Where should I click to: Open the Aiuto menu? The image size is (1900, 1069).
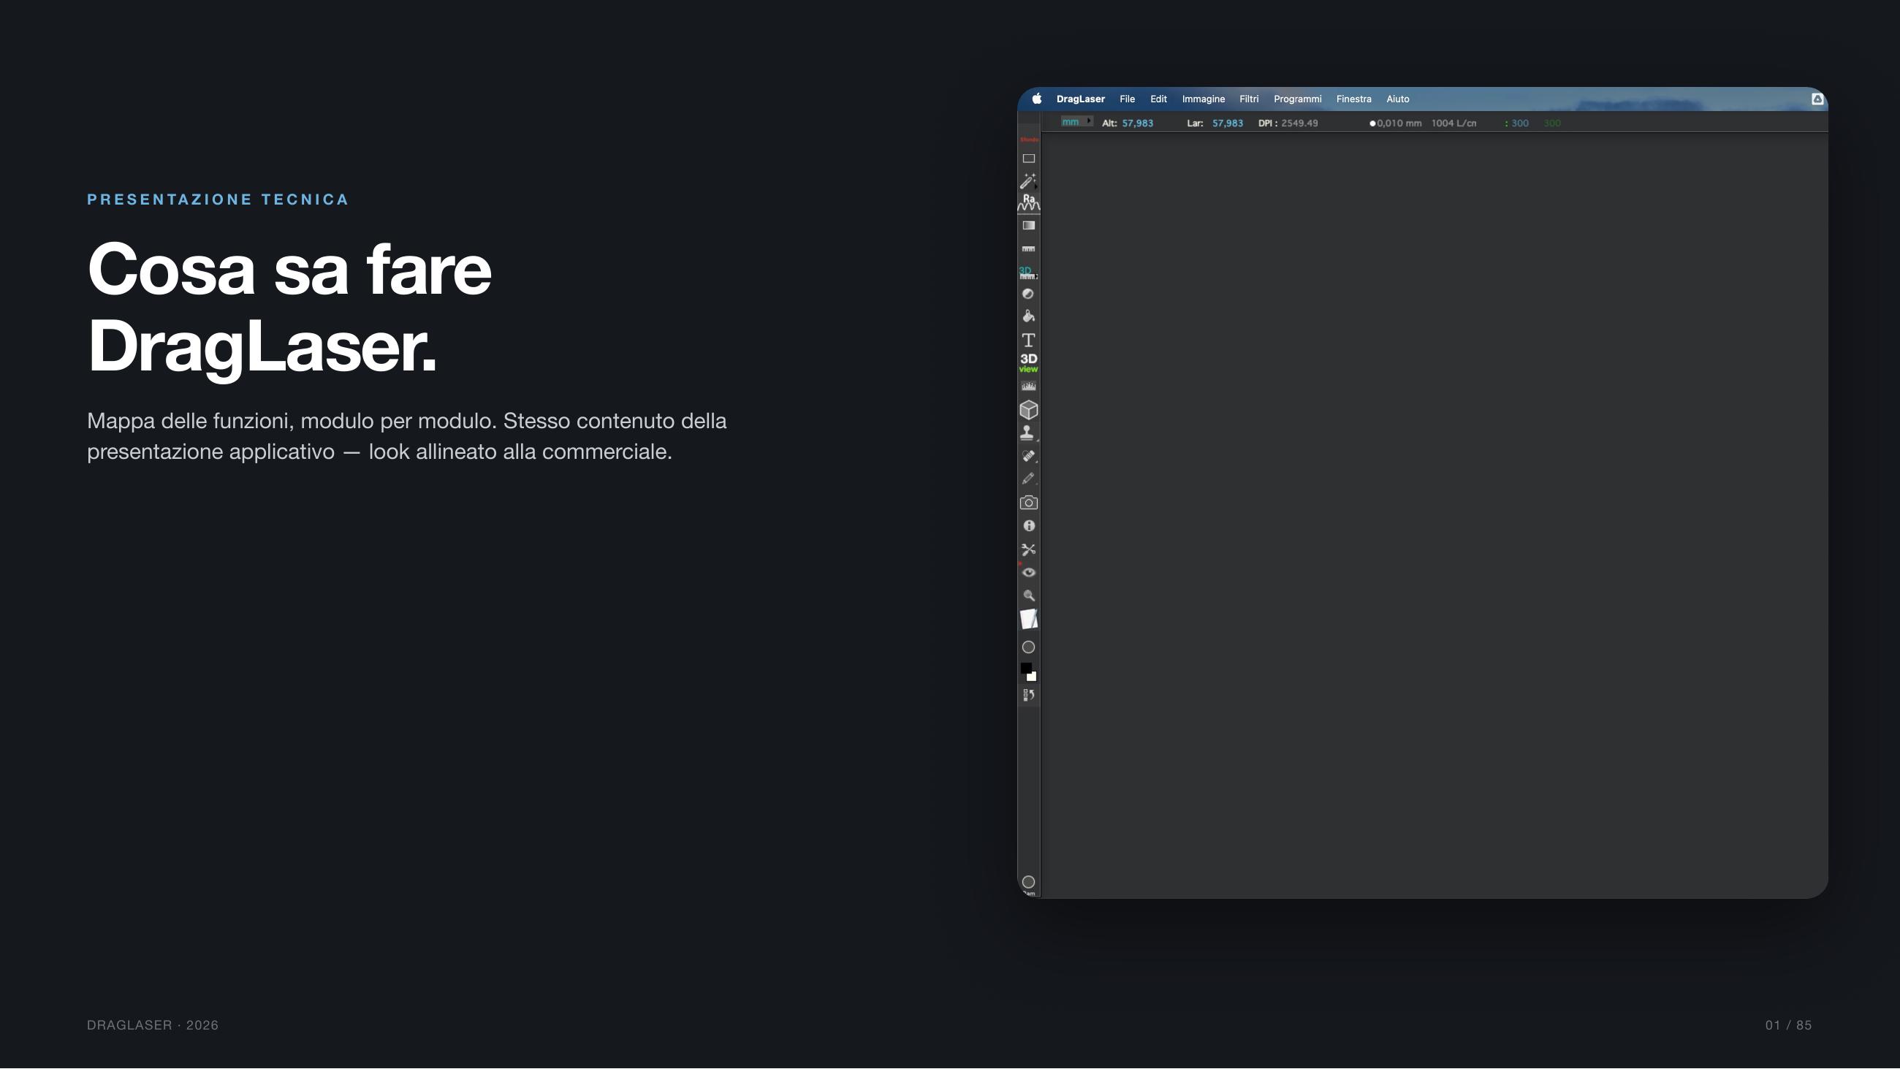point(1398,99)
